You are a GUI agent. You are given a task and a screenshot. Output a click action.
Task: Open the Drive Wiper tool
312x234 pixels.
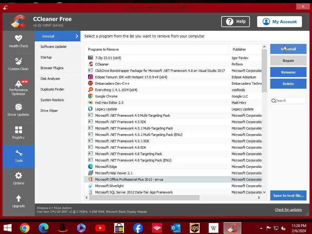coord(58,111)
